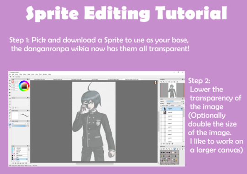Add a new layer with the Layer panel button
This screenshot has height=174, width=247.
[161, 144]
